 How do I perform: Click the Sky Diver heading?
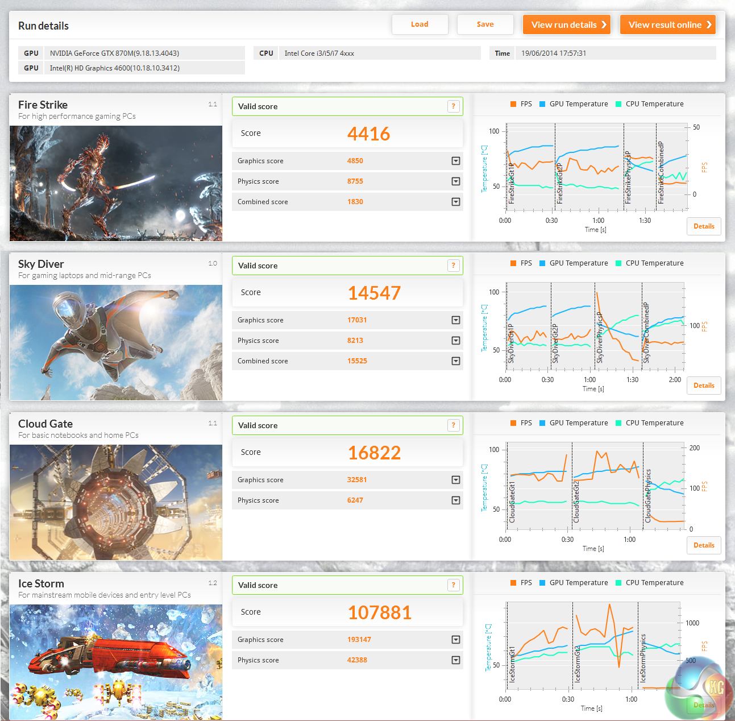(x=41, y=264)
